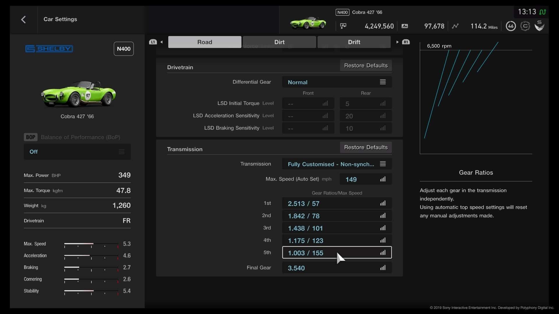Click the level bars icon in Max. Speed field
Screen dimensions: 559x314
(x=383, y=179)
